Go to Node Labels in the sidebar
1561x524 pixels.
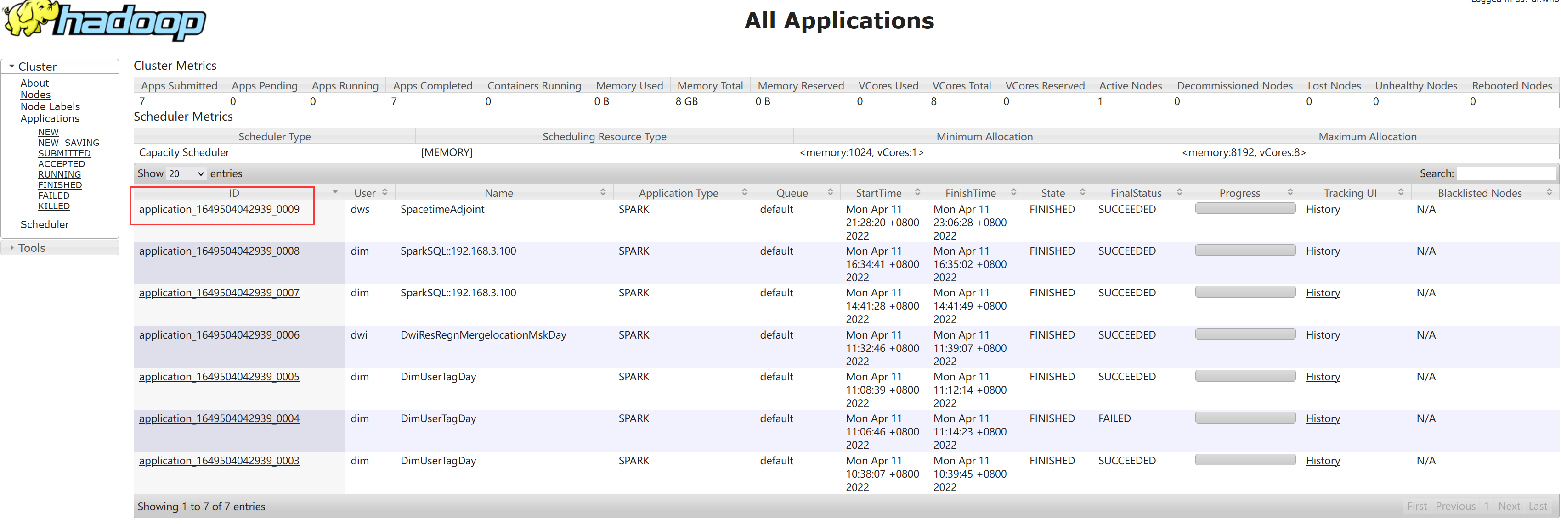(50, 106)
